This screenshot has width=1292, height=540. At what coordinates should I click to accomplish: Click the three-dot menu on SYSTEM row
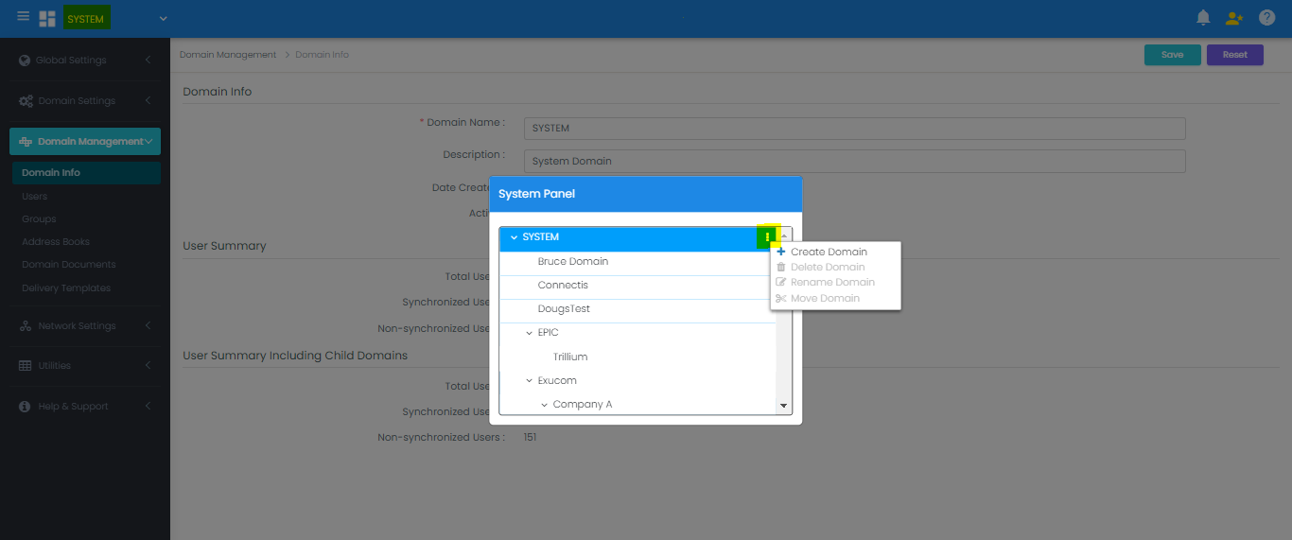pos(767,237)
